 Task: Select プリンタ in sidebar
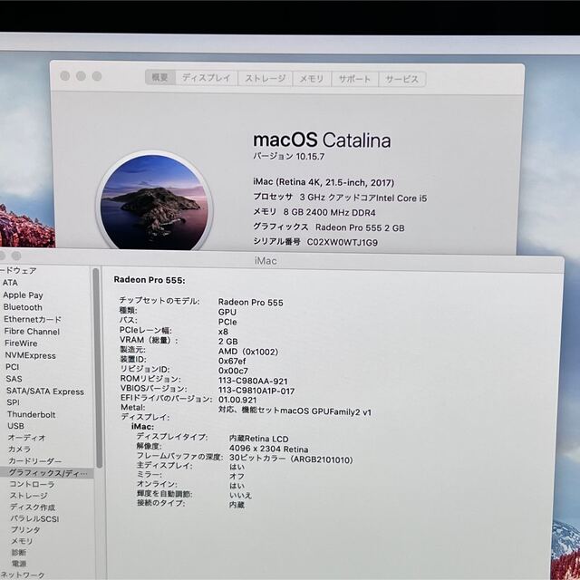[x=25, y=529]
